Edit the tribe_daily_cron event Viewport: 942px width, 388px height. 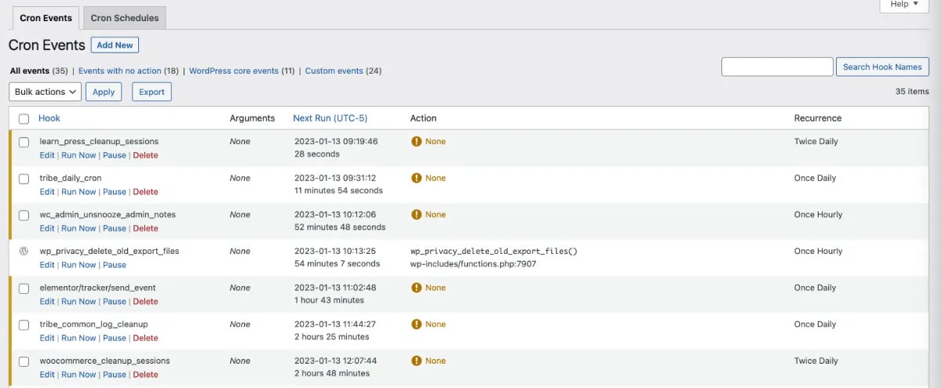[47, 192]
